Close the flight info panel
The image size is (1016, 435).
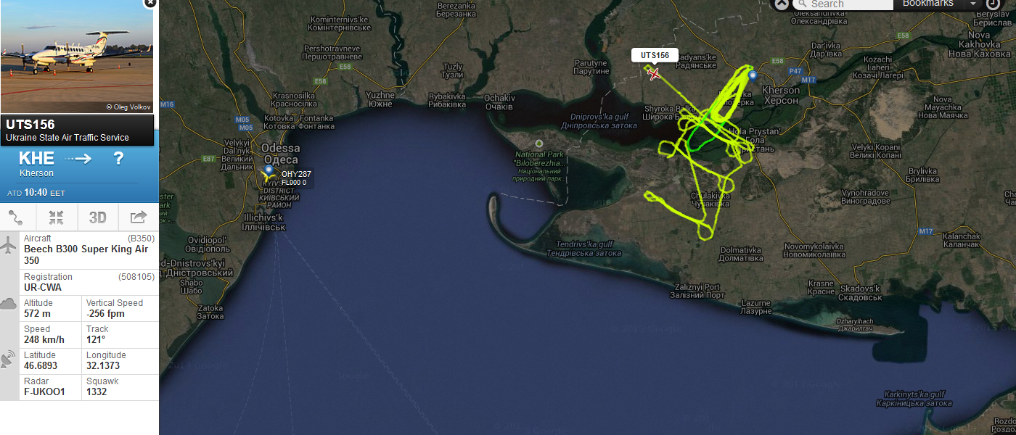tap(150, 3)
